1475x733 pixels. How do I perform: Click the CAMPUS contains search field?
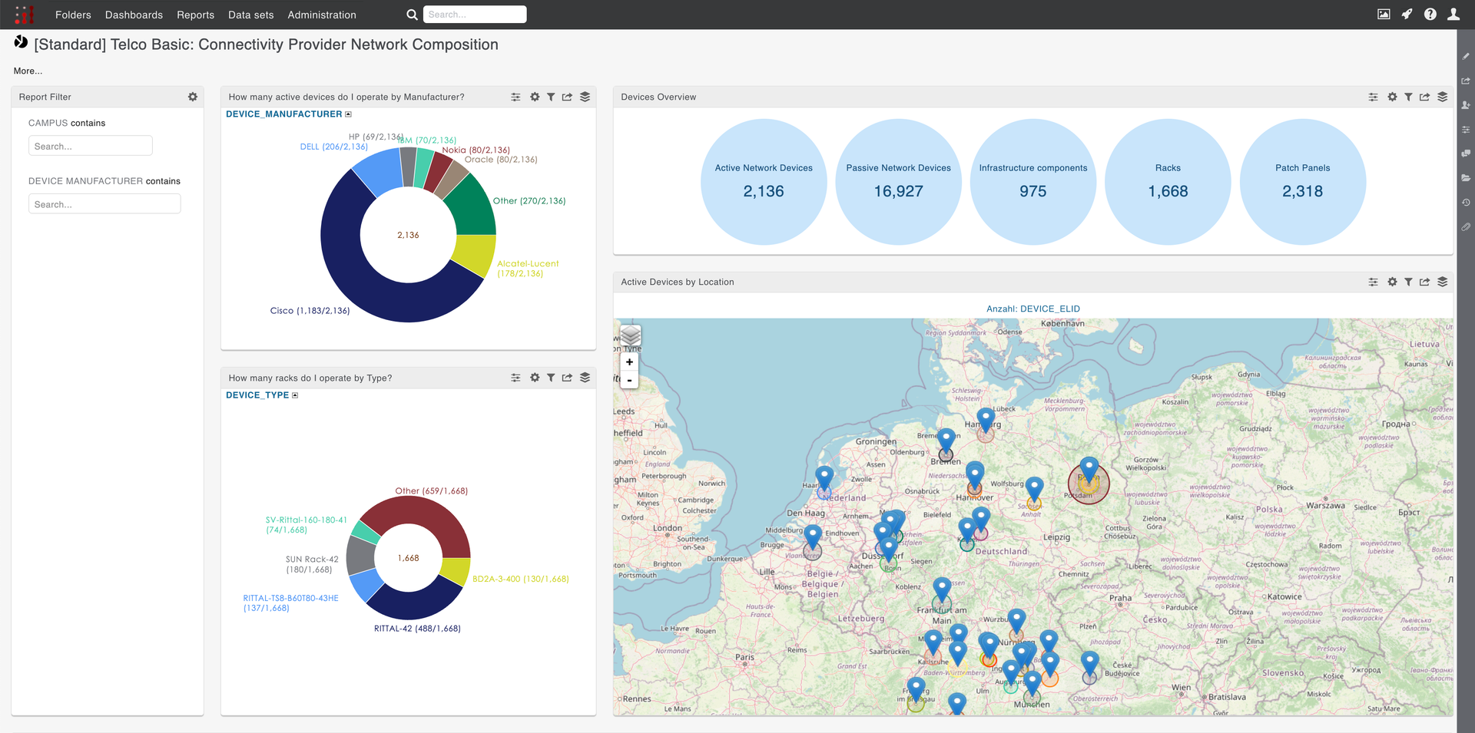(x=91, y=146)
